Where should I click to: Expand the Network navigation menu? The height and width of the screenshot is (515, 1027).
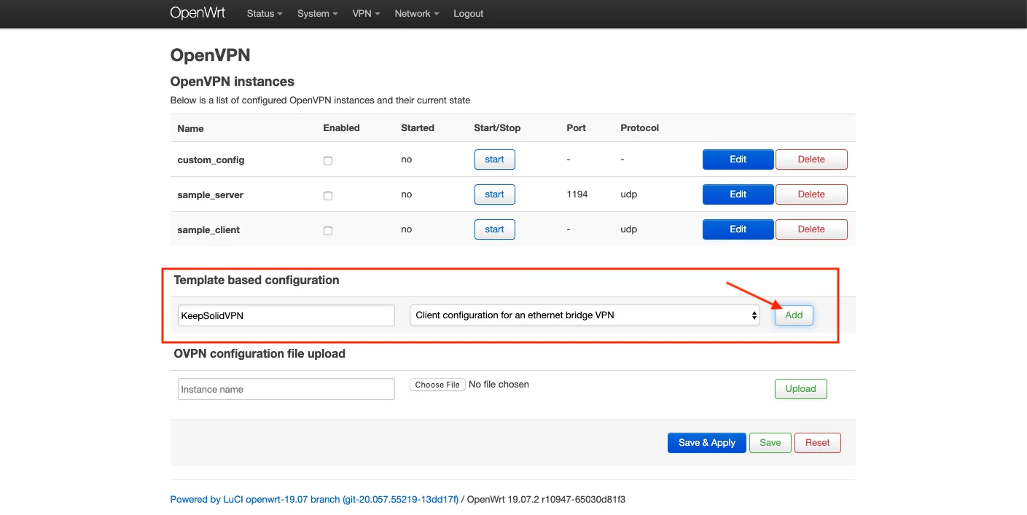(x=416, y=14)
